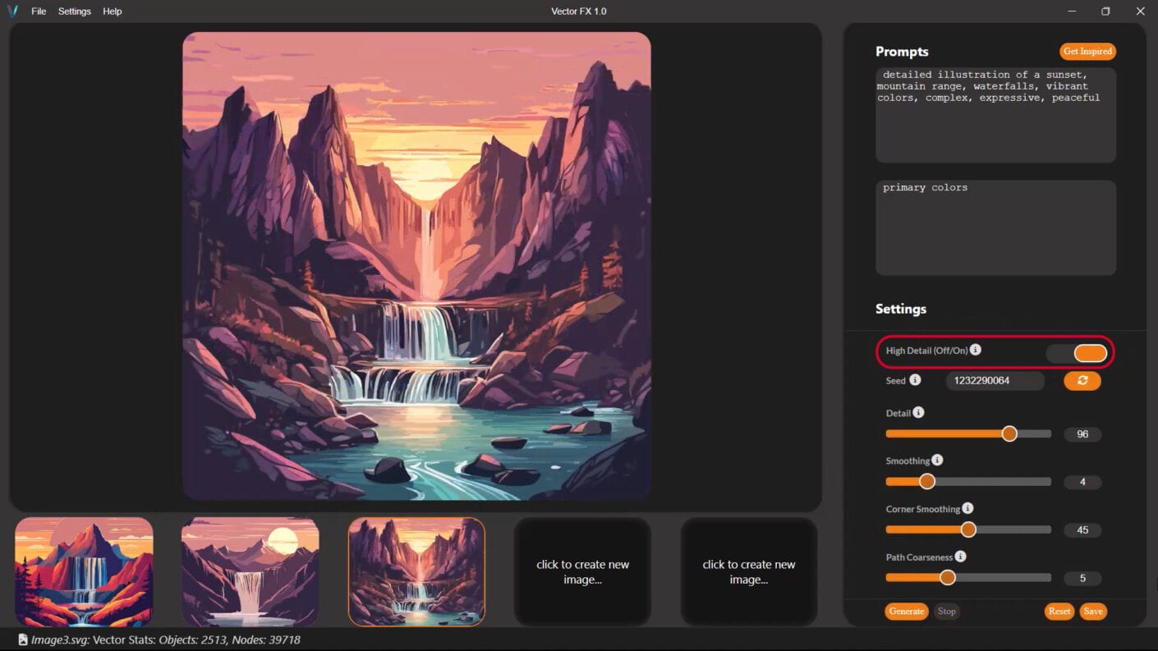Save the current image via Save button
This screenshot has height=651, width=1158.
tap(1093, 611)
